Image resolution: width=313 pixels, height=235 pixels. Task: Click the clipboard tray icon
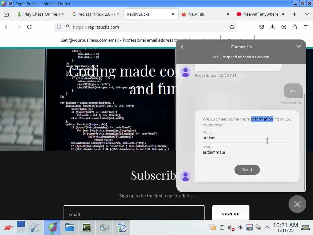[222, 227]
